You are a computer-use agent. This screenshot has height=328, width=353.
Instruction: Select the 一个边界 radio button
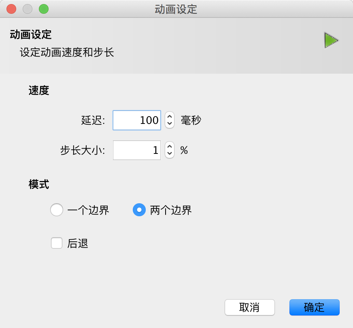click(57, 210)
